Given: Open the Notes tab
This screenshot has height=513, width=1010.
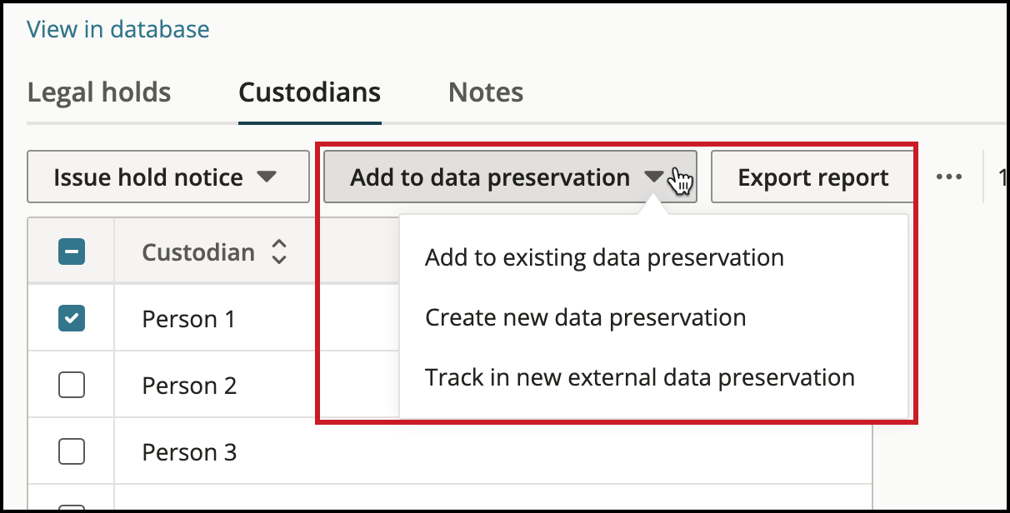Looking at the screenshot, I should tap(486, 92).
